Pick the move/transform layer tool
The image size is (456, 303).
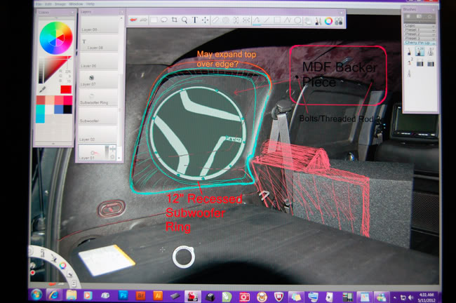(x=205, y=20)
